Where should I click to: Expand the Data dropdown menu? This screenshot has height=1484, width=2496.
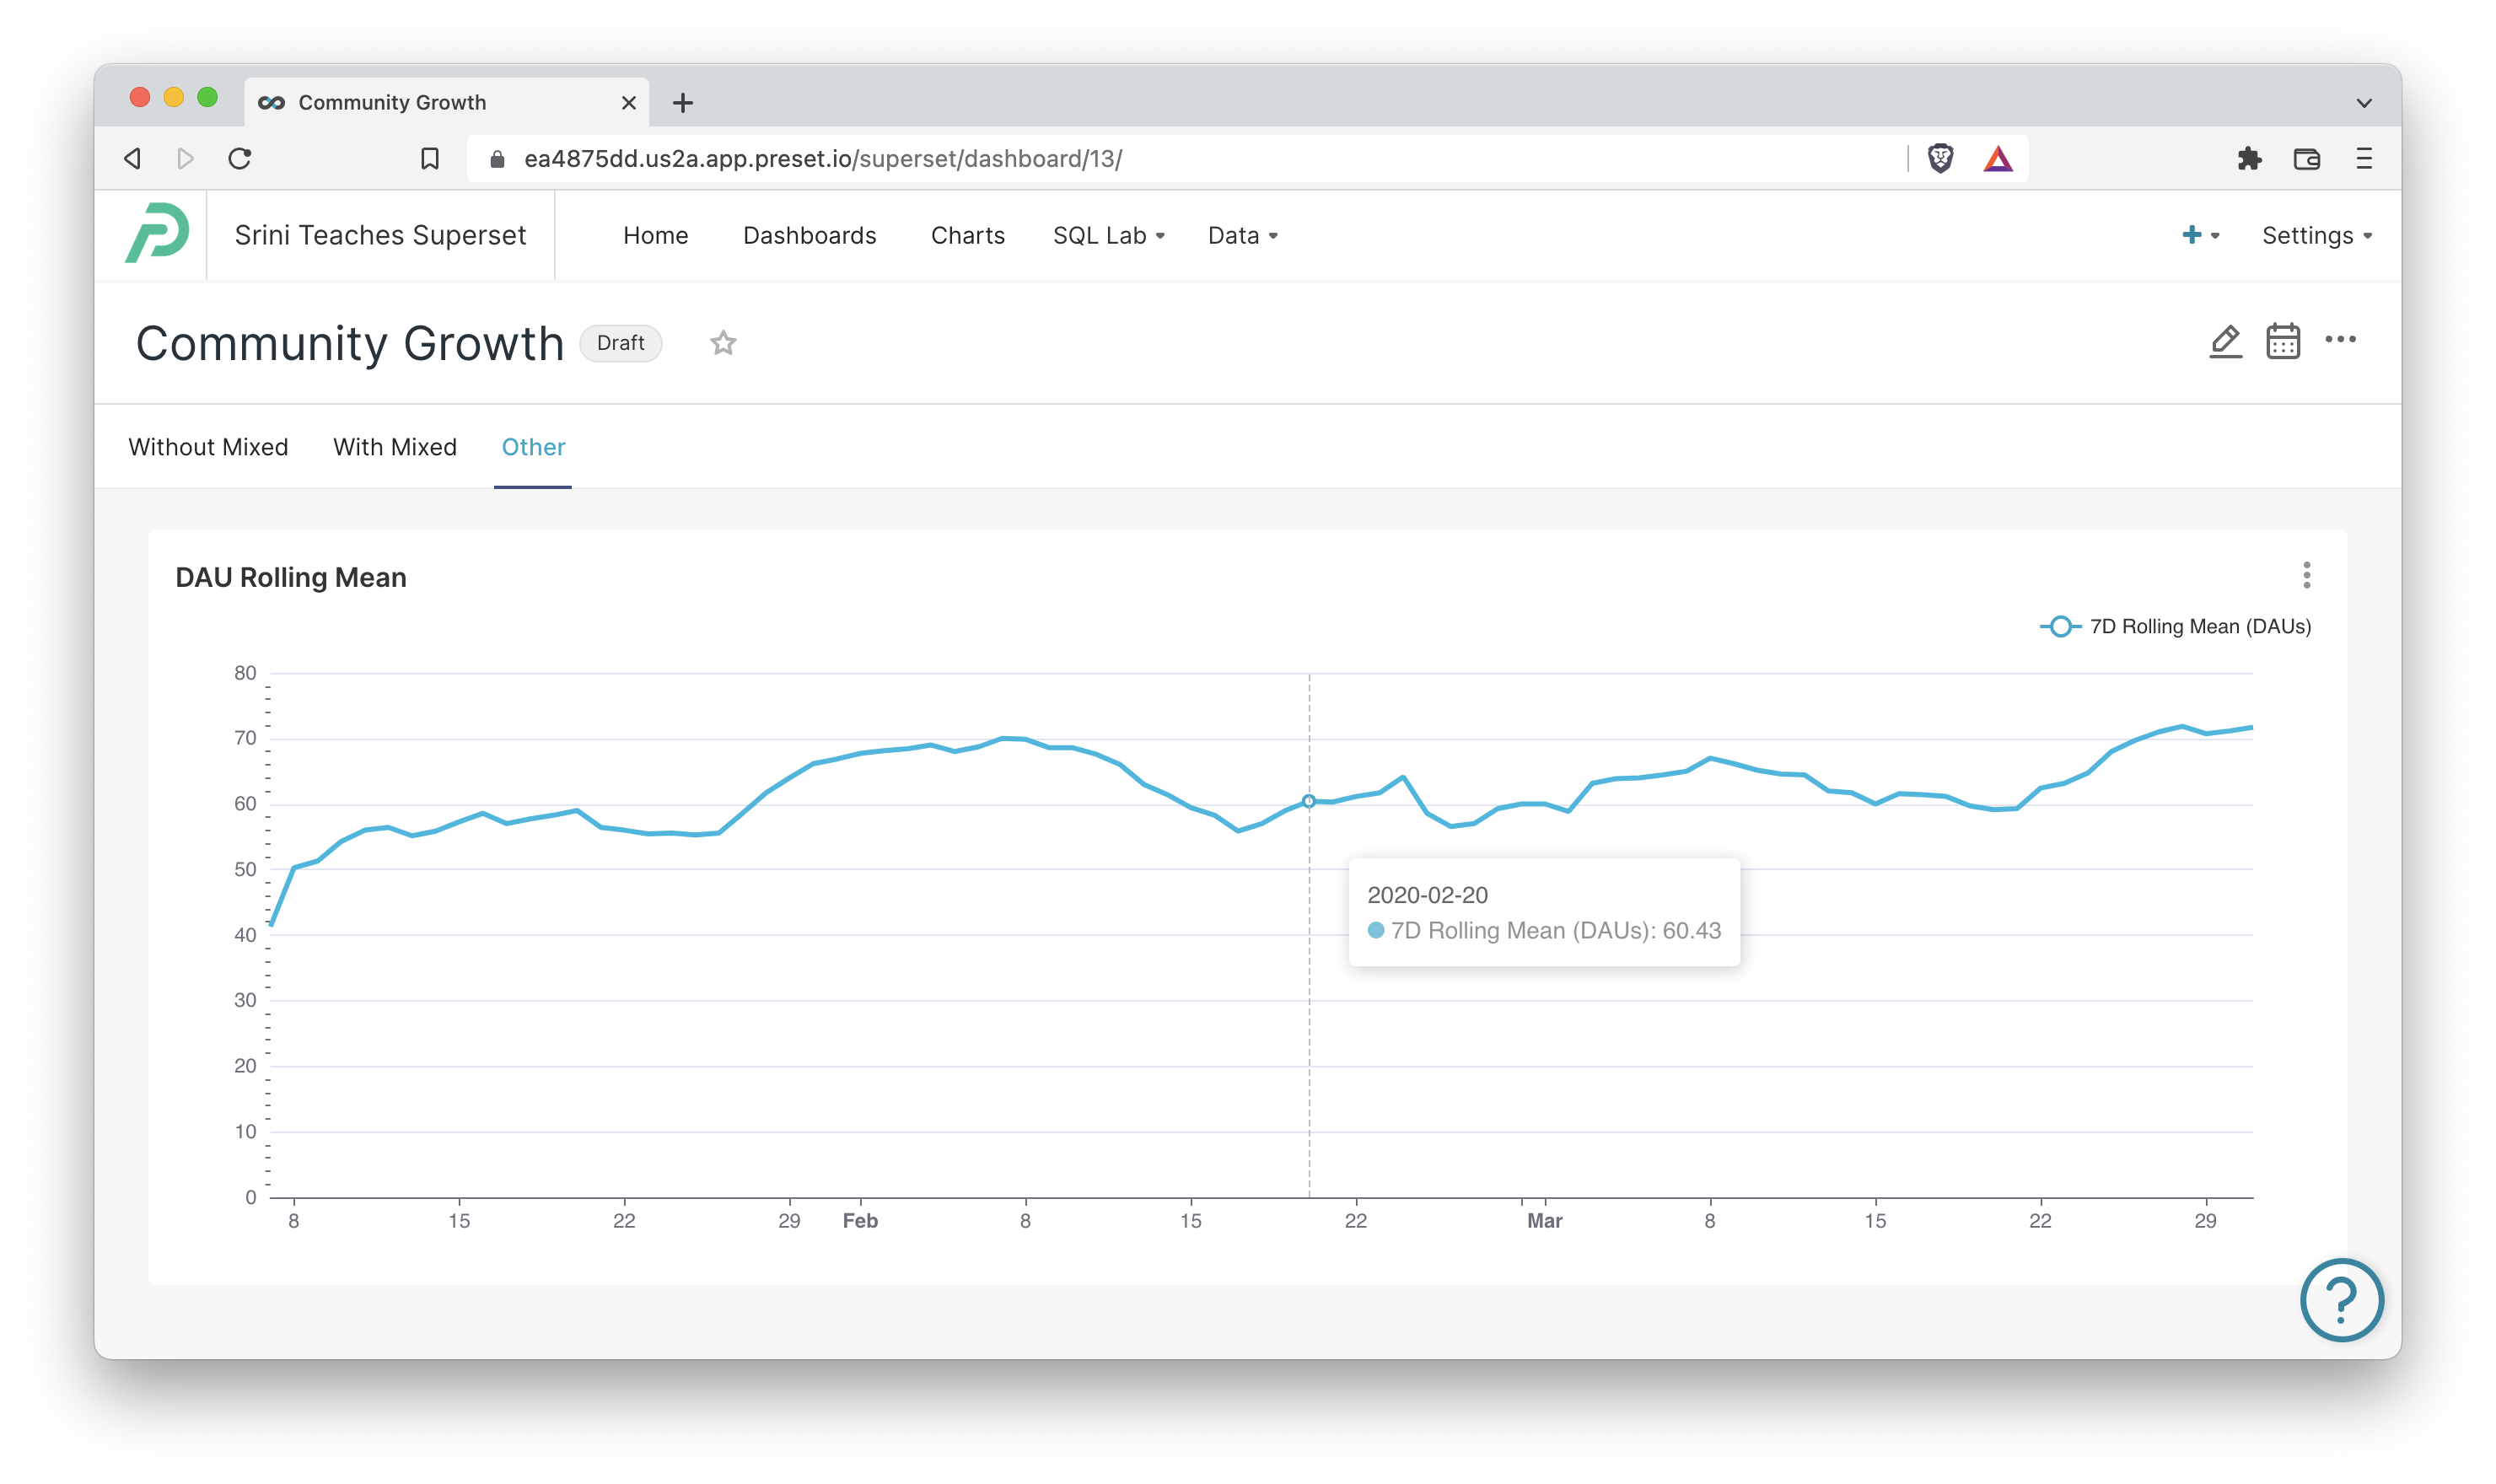(x=1242, y=236)
